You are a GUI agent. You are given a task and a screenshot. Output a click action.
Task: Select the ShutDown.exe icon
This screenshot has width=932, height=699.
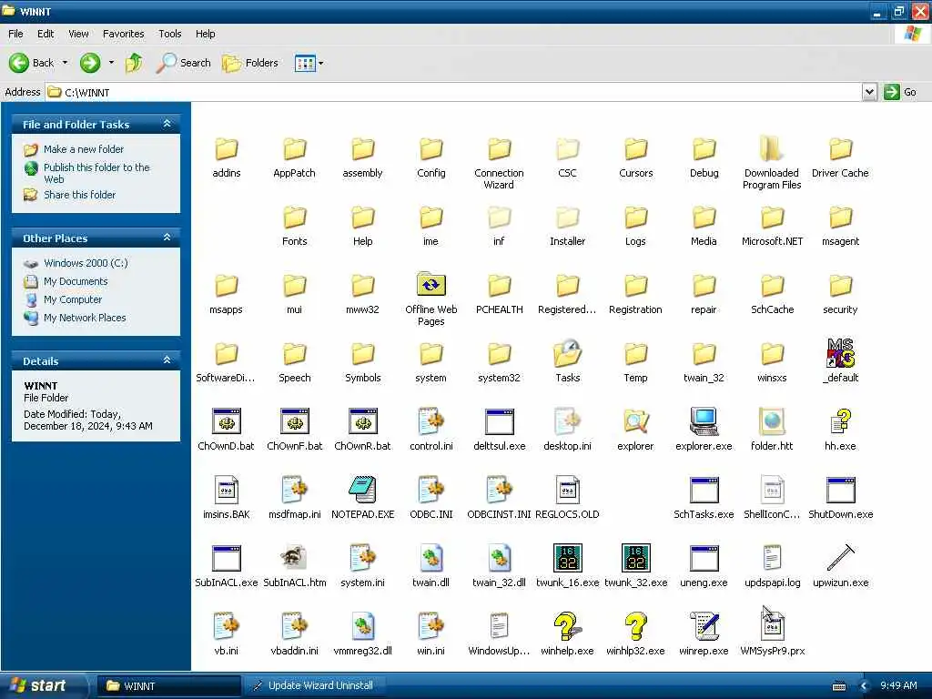coord(840,490)
